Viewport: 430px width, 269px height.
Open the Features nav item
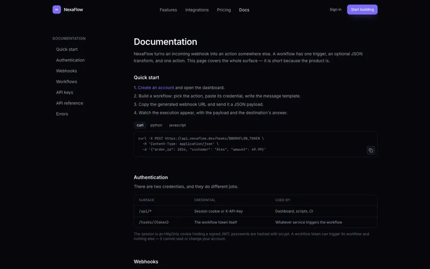coord(168,10)
